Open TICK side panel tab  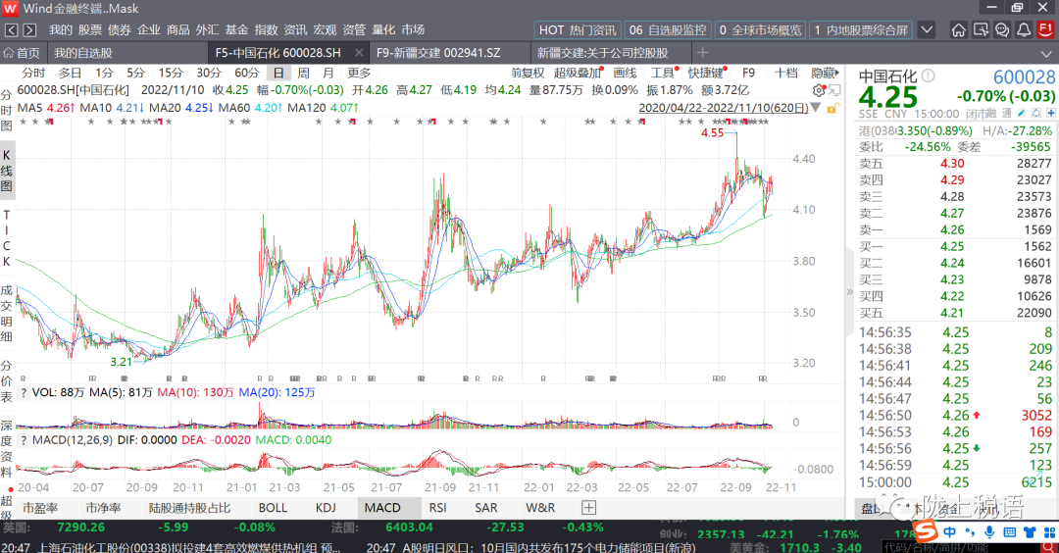(7, 237)
